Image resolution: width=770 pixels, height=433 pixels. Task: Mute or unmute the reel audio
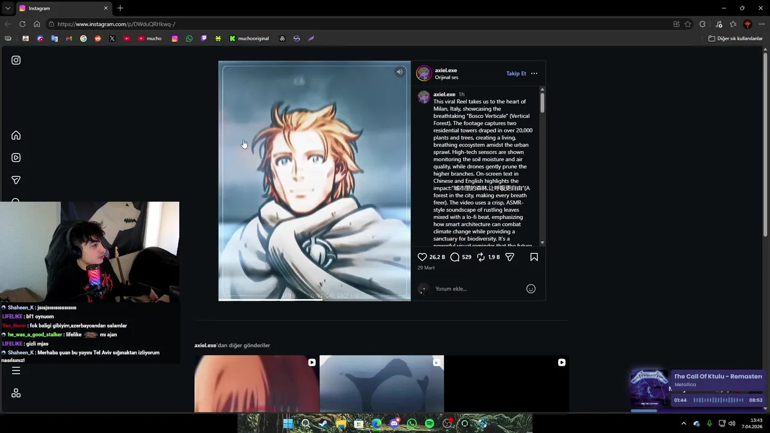tap(399, 72)
